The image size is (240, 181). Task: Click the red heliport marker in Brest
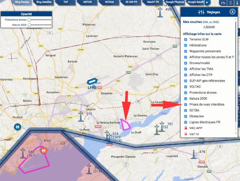[44, 150]
